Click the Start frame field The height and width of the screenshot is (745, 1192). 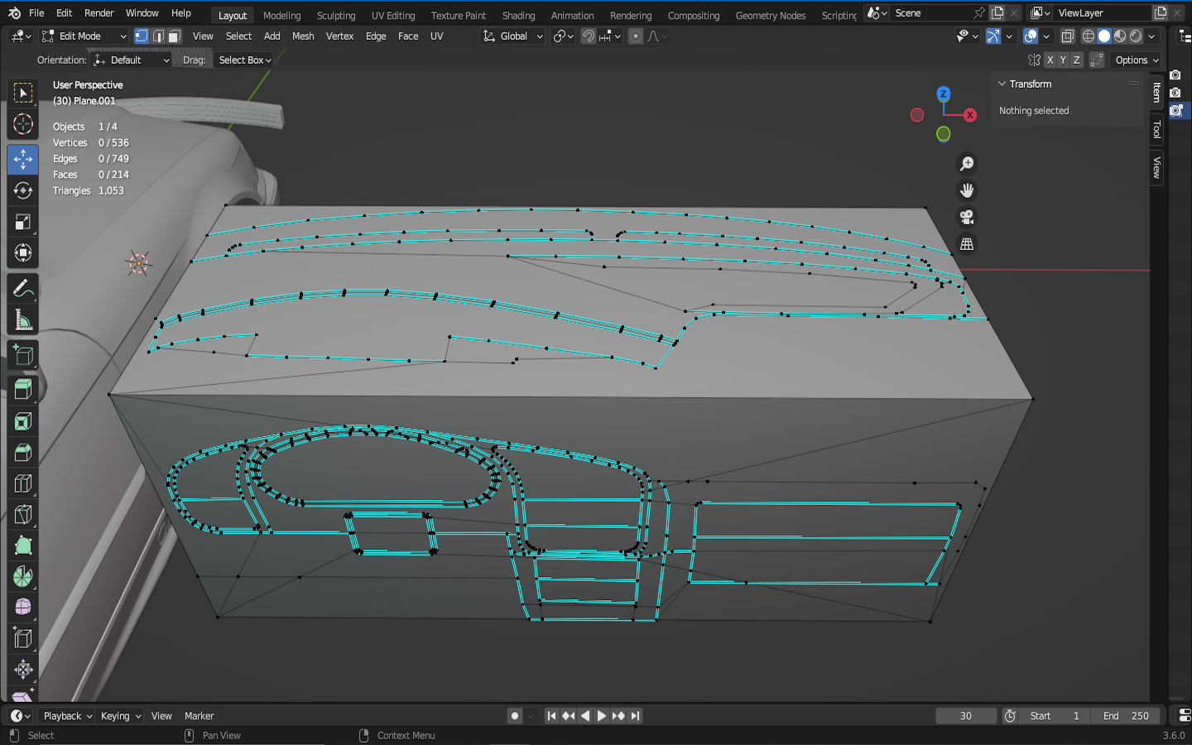1055,716
